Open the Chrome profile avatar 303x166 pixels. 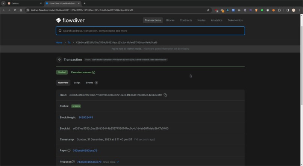tap(294, 10)
